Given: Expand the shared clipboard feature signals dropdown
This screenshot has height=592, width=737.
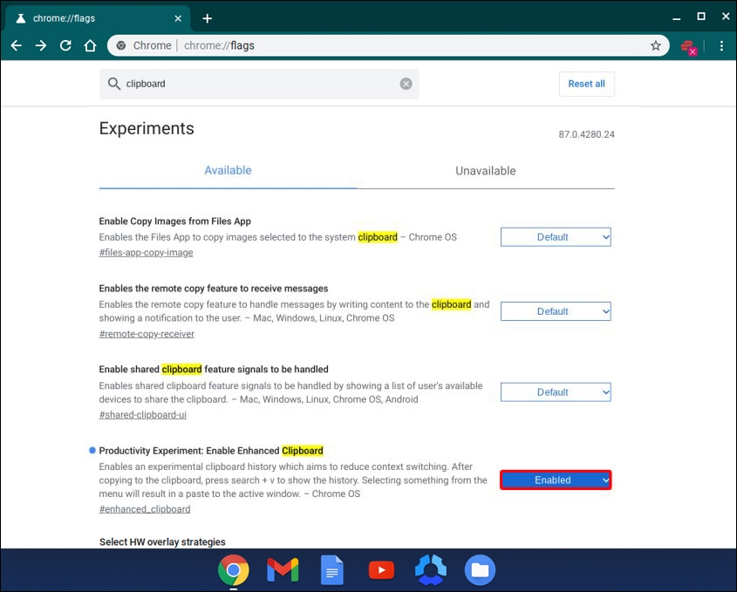Looking at the screenshot, I should 556,392.
